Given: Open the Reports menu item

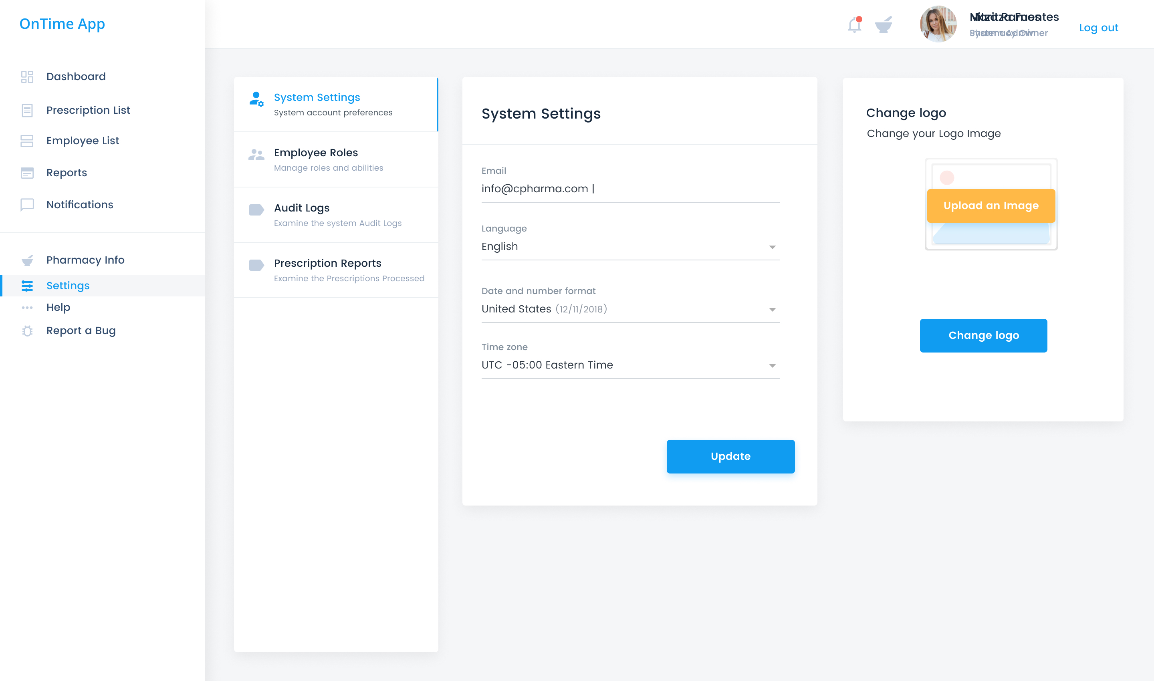Looking at the screenshot, I should coord(67,173).
